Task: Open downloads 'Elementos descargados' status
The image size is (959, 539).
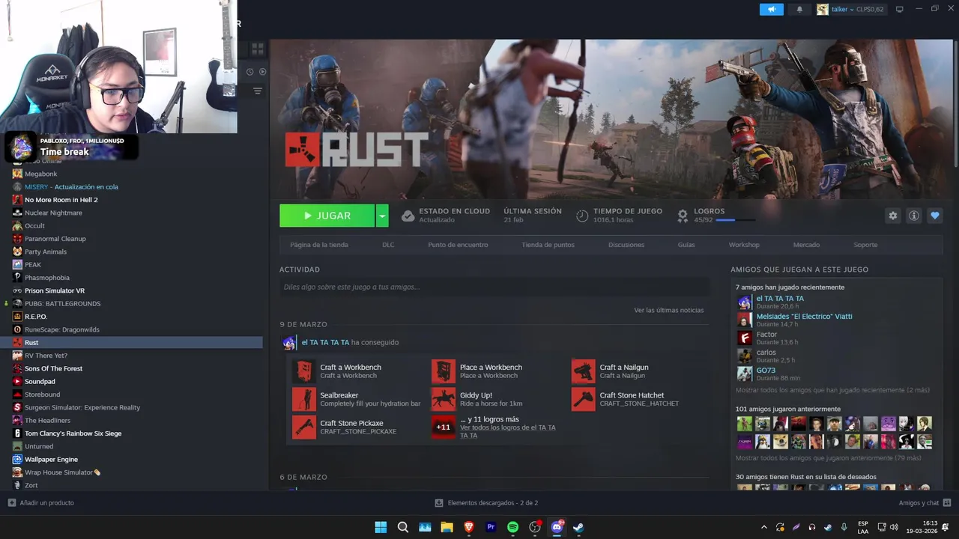Action: pyautogui.click(x=486, y=503)
